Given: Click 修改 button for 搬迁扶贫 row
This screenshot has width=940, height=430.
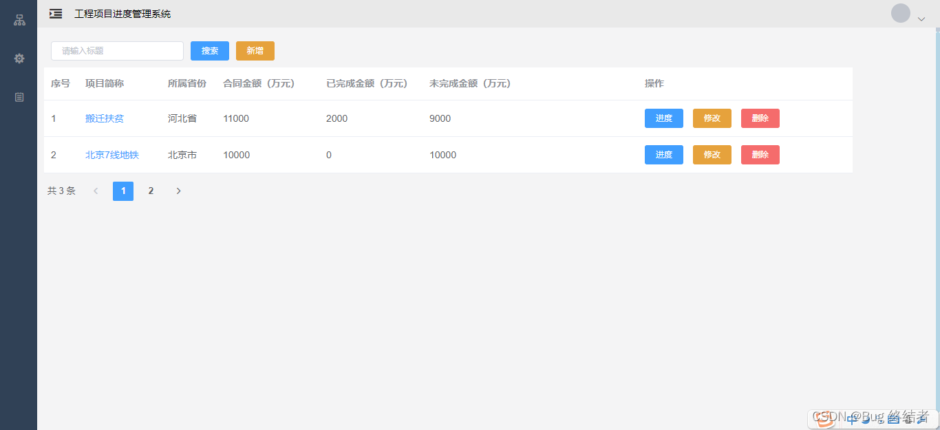Looking at the screenshot, I should [712, 118].
